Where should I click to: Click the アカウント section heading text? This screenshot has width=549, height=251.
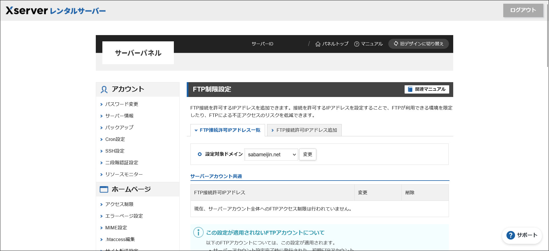click(x=128, y=89)
